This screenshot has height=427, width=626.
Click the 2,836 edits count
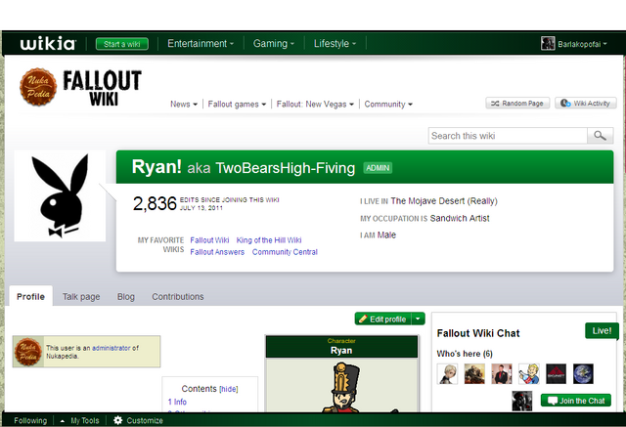[x=155, y=204]
